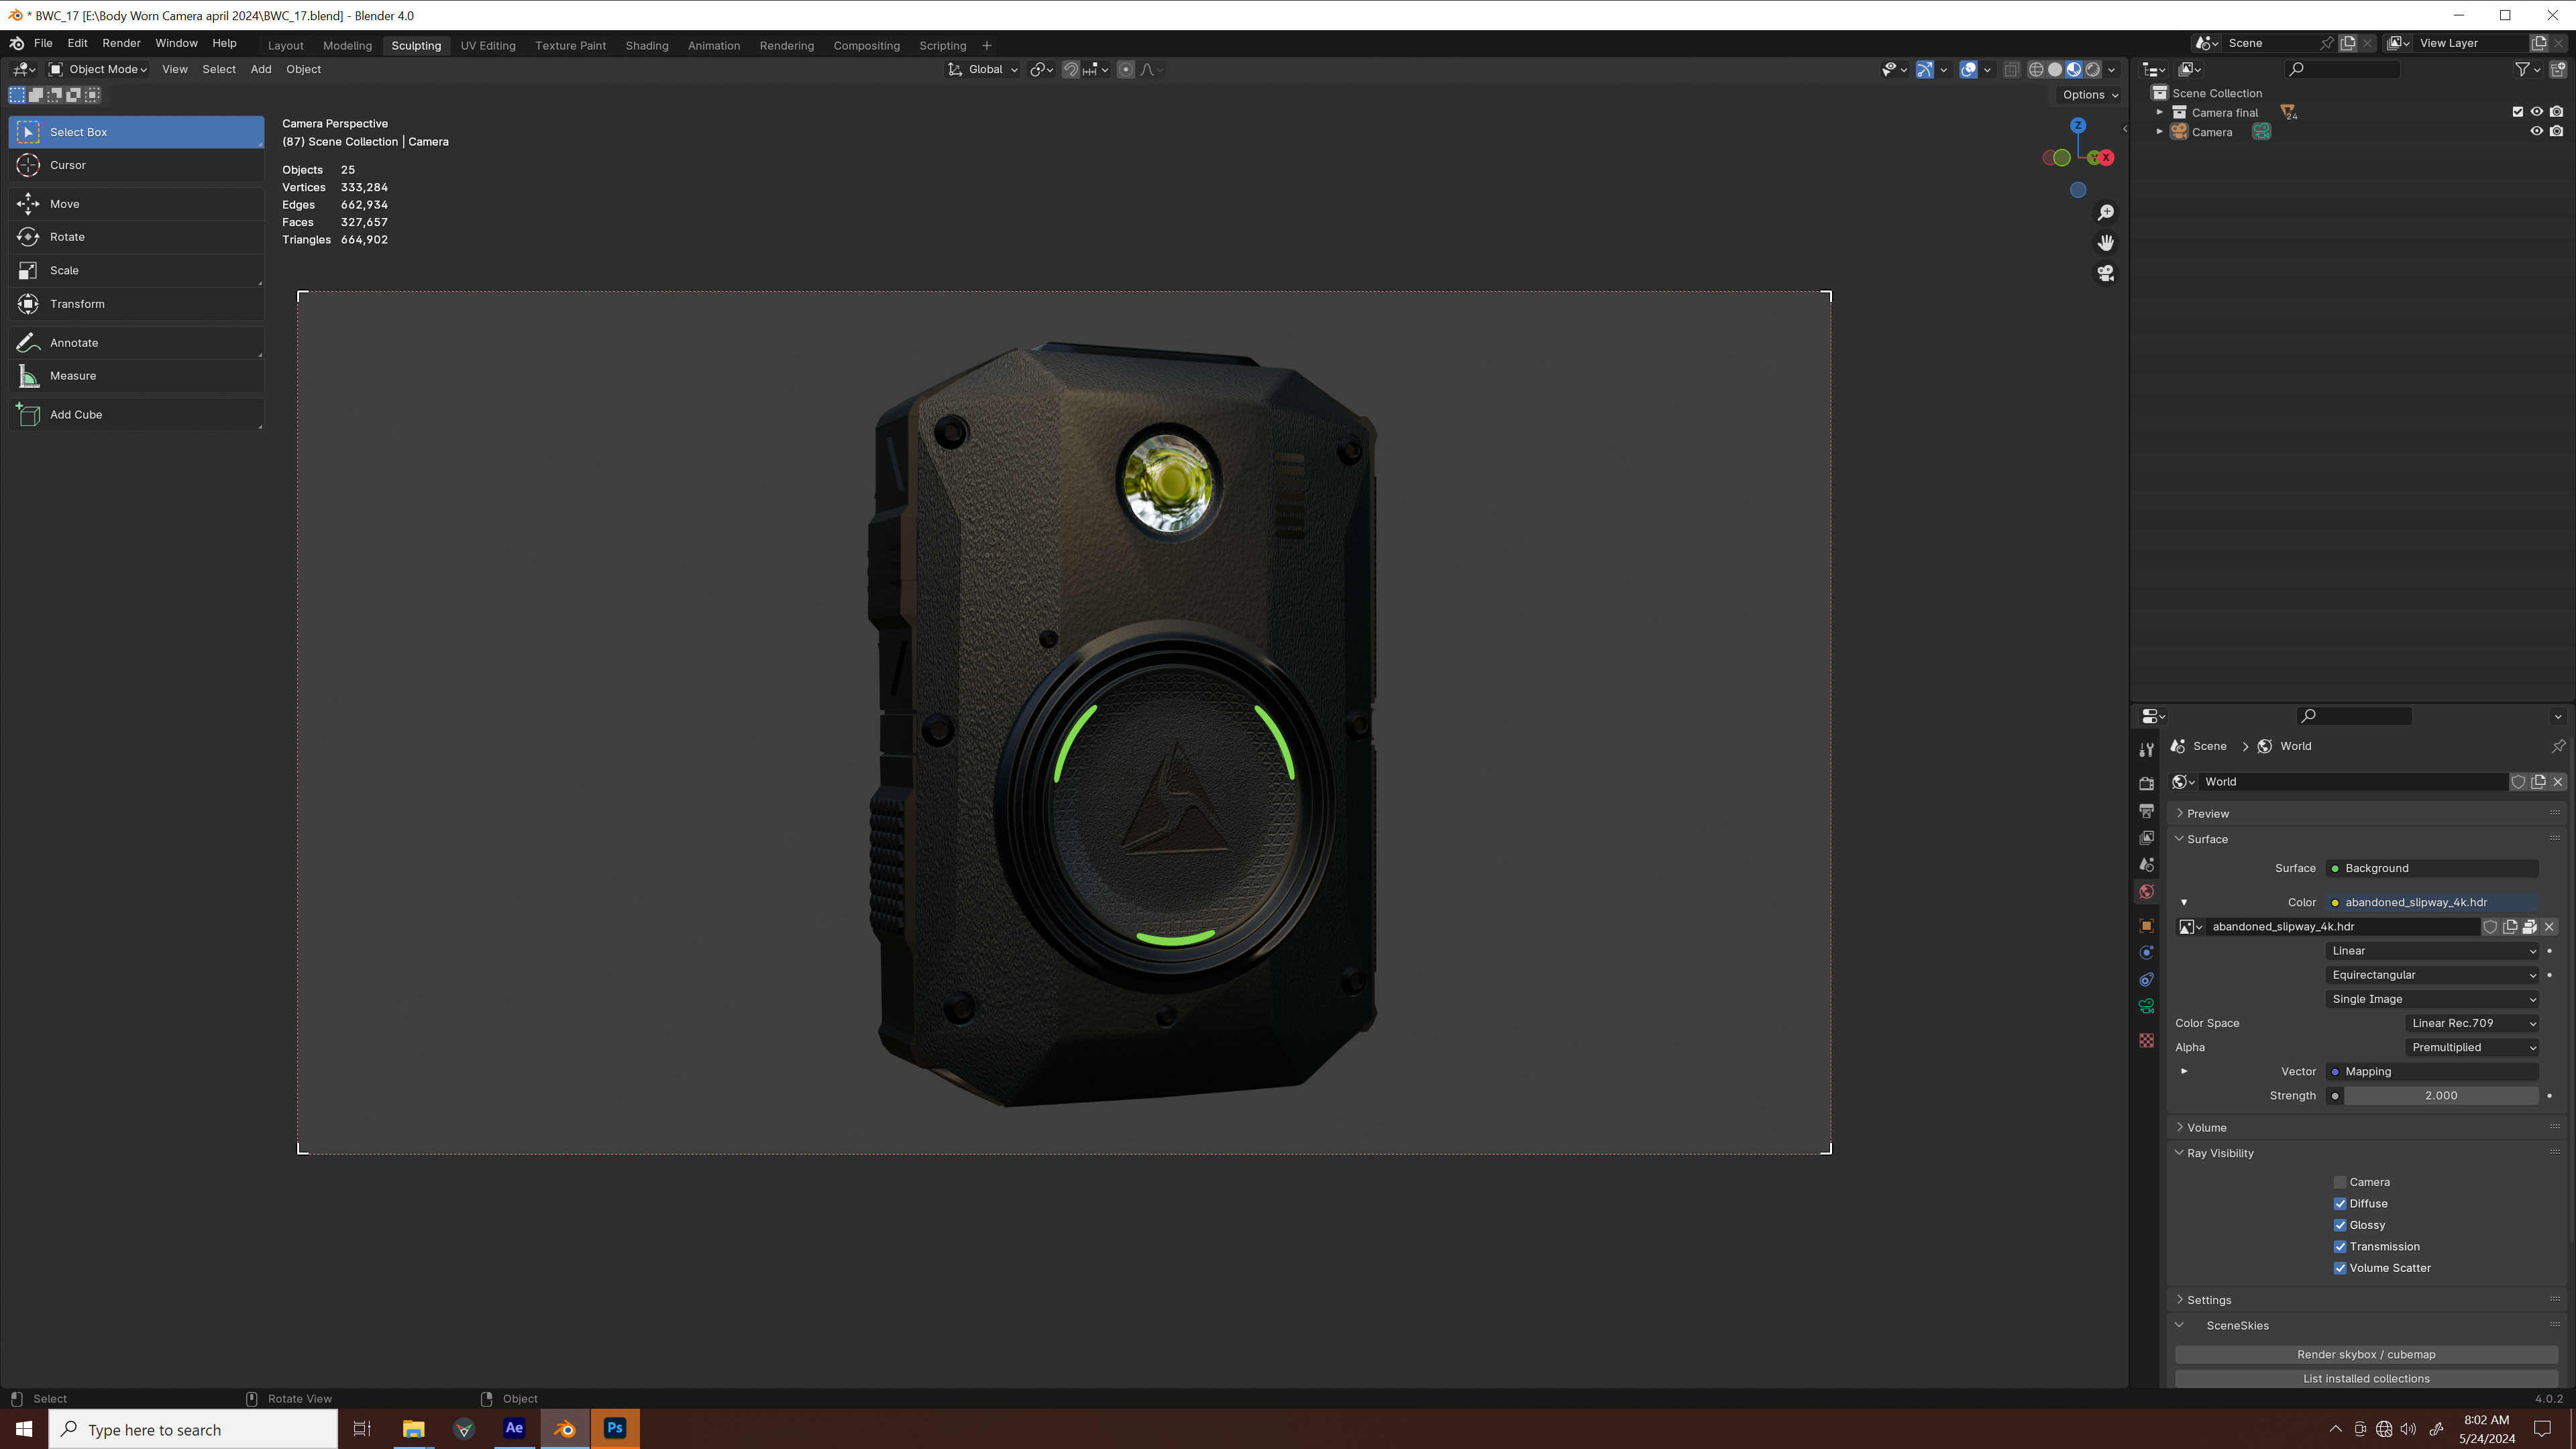This screenshot has width=2576, height=1449.
Task: Open the Render properties tab
Action: pyautogui.click(x=2147, y=784)
